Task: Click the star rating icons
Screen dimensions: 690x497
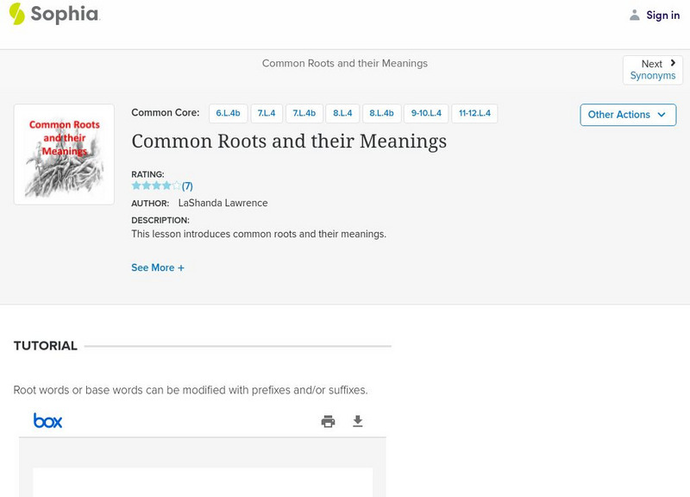Action: 156,186
